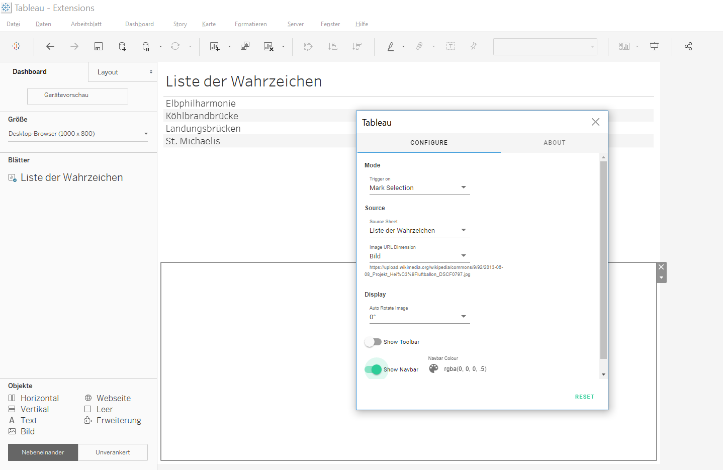
Task: Click the Liste der Wahrzeichen sheet in Blätter
Action: pyautogui.click(x=66, y=177)
